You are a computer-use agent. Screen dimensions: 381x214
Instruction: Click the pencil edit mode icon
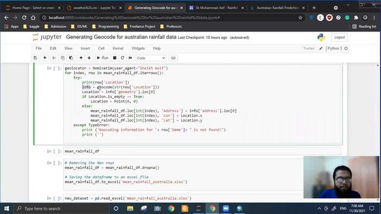[x=321, y=49]
